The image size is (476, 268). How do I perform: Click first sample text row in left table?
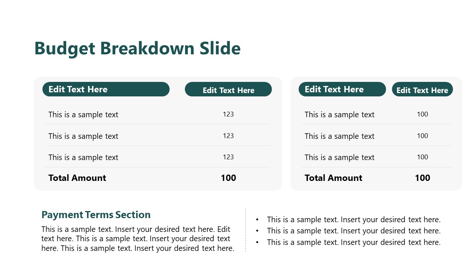pos(83,115)
